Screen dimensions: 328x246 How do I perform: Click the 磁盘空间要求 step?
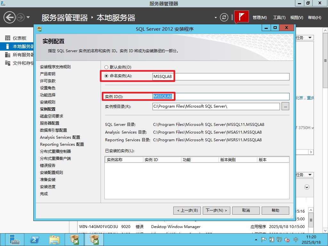pos(52,116)
